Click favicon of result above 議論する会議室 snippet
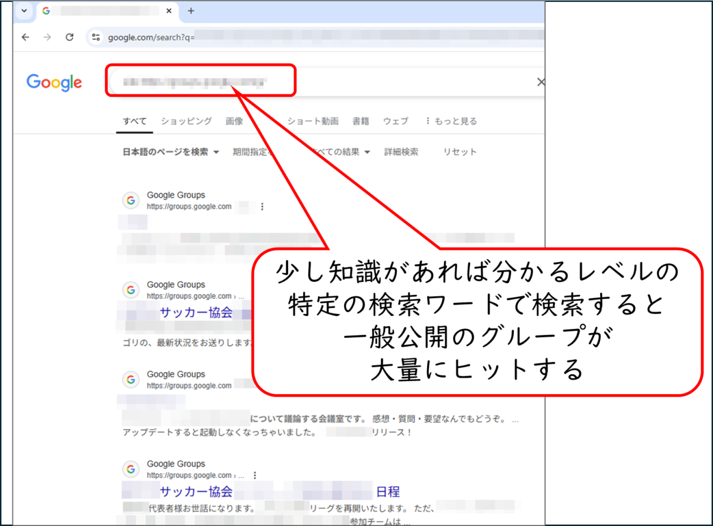The image size is (713, 526). (x=131, y=379)
